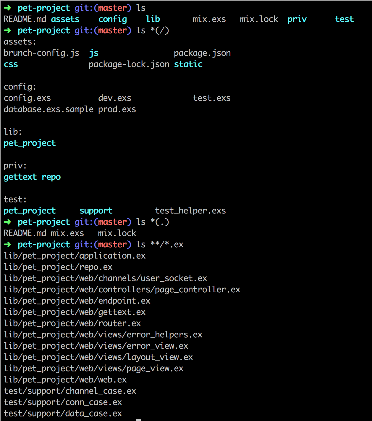Click the arrow prompt before the ls *(/) command
The width and height of the screenshot is (372, 421).
point(7,30)
